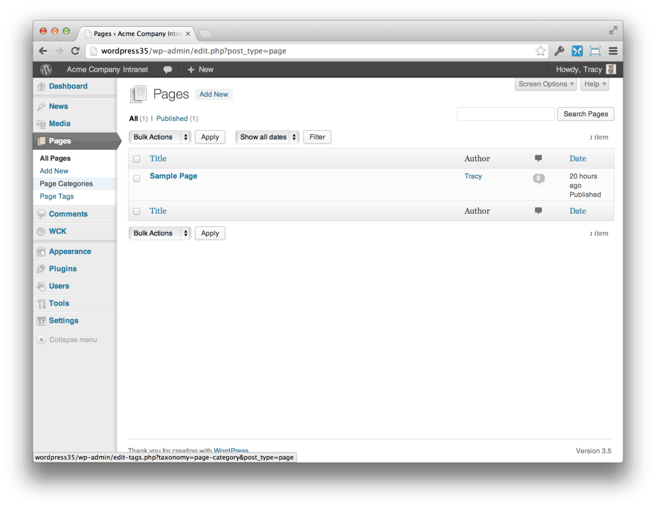Open the Pages menu in sidebar

point(76,141)
